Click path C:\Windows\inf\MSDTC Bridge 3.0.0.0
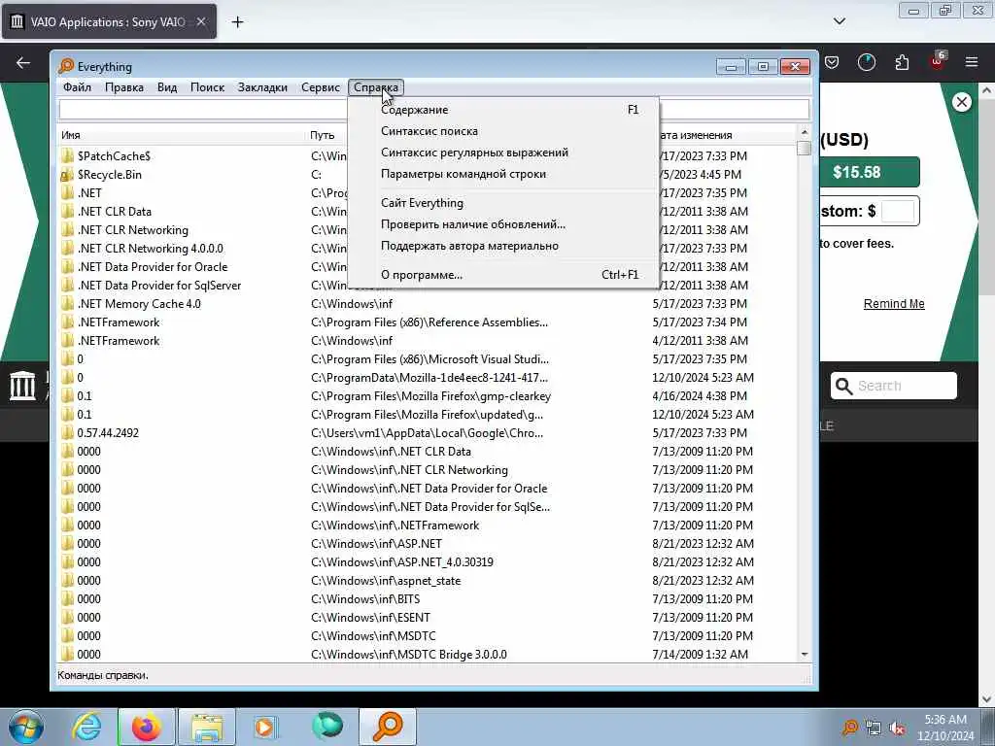This screenshot has height=746, width=995. point(409,654)
